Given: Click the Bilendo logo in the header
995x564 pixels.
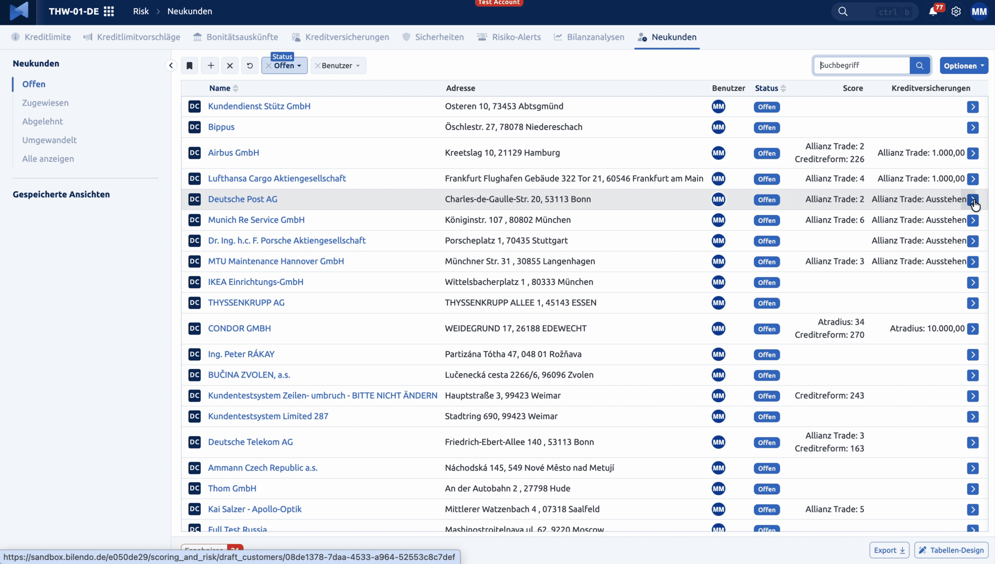Looking at the screenshot, I should coord(19,11).
